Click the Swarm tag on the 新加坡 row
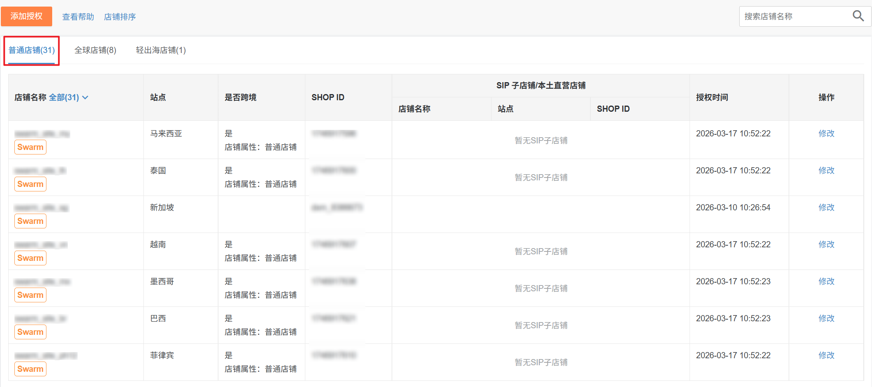 30,221
